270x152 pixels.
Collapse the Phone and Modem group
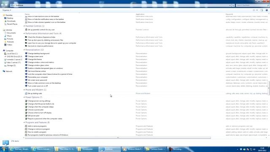click(x=24, y=90)
